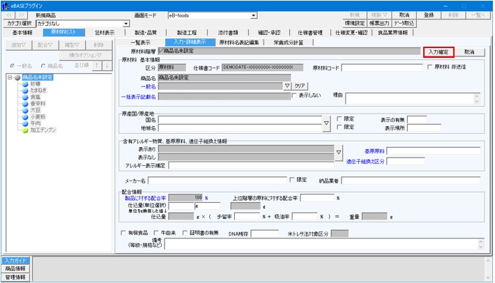Go to previous record with << button

coord(9,15)
